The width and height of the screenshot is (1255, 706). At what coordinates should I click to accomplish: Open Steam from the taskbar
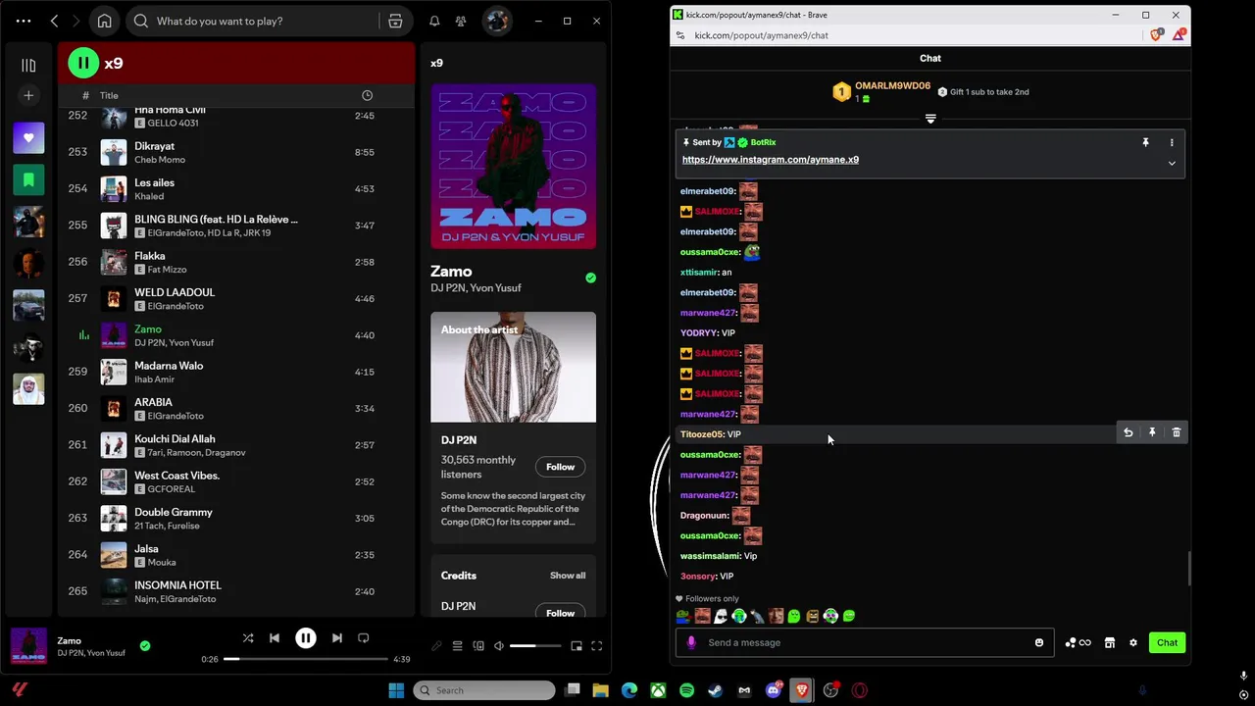pos(716,690)
